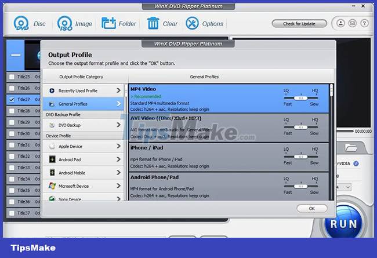The image size is (377, 258).
Task: Check the Title30 checkbox
Action: [x=12, y=134]
